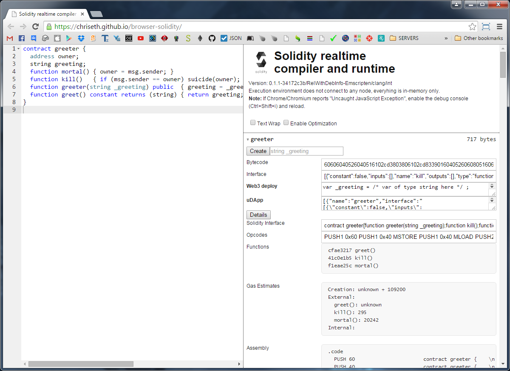This screenshot has height=371, width=510.
Task: Click the green leaf bookmark icon
Action: (x=298, y=38)
